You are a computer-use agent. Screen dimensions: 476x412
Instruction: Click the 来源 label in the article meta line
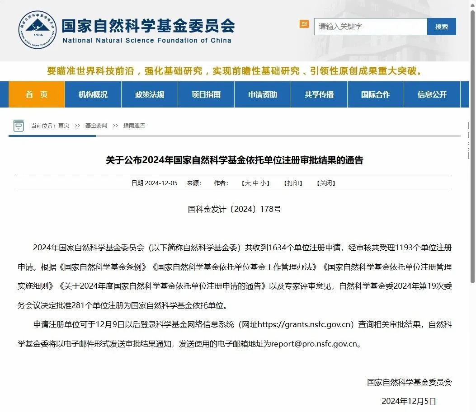point(194,183)
